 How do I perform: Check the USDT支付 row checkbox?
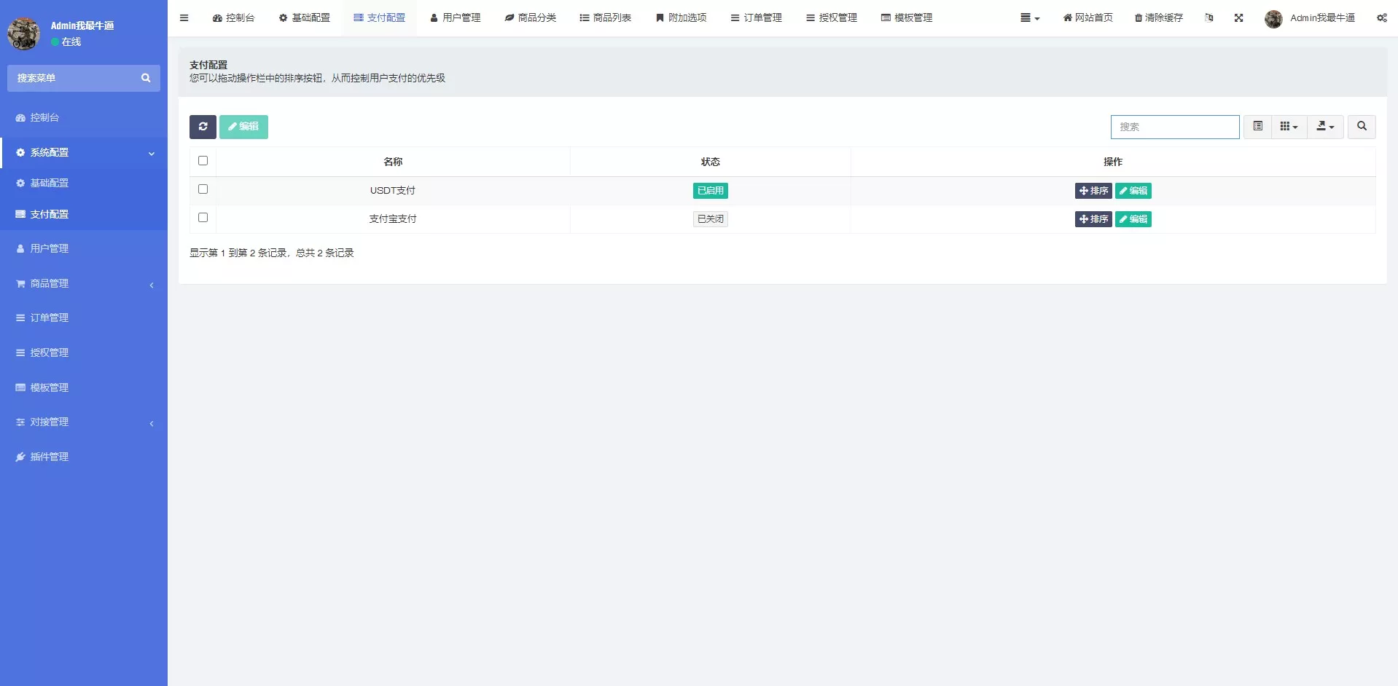(x=203, y=189)
